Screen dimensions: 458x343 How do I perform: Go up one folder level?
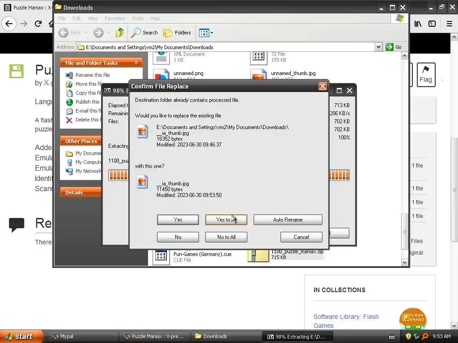(119, 33)
